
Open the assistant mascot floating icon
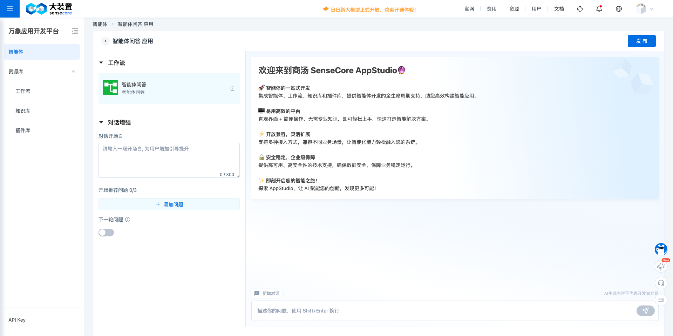tap(661, 249)
